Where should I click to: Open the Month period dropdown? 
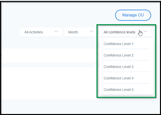[80, 32]
